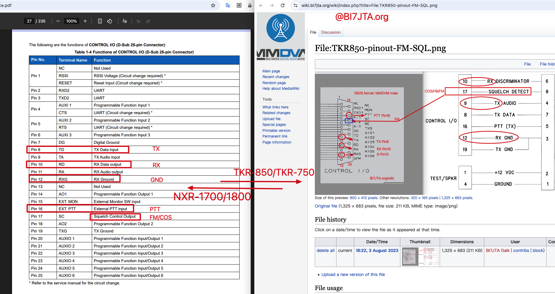Open Page information link
The image size is (555, 294).
coord(277,142)
